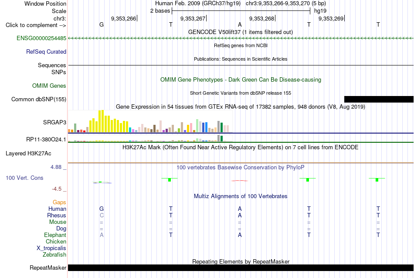Click H3K27Ac Mark ENCODE track title
The width and height of the screenshot is (414, 278).
tap(241, 148)
